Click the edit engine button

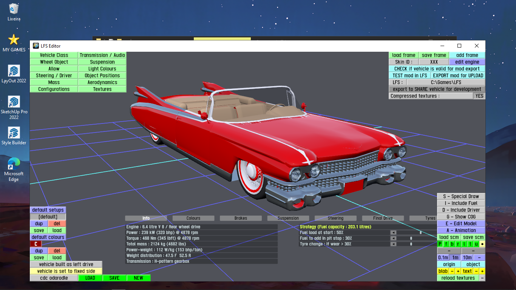click(467, 62)
